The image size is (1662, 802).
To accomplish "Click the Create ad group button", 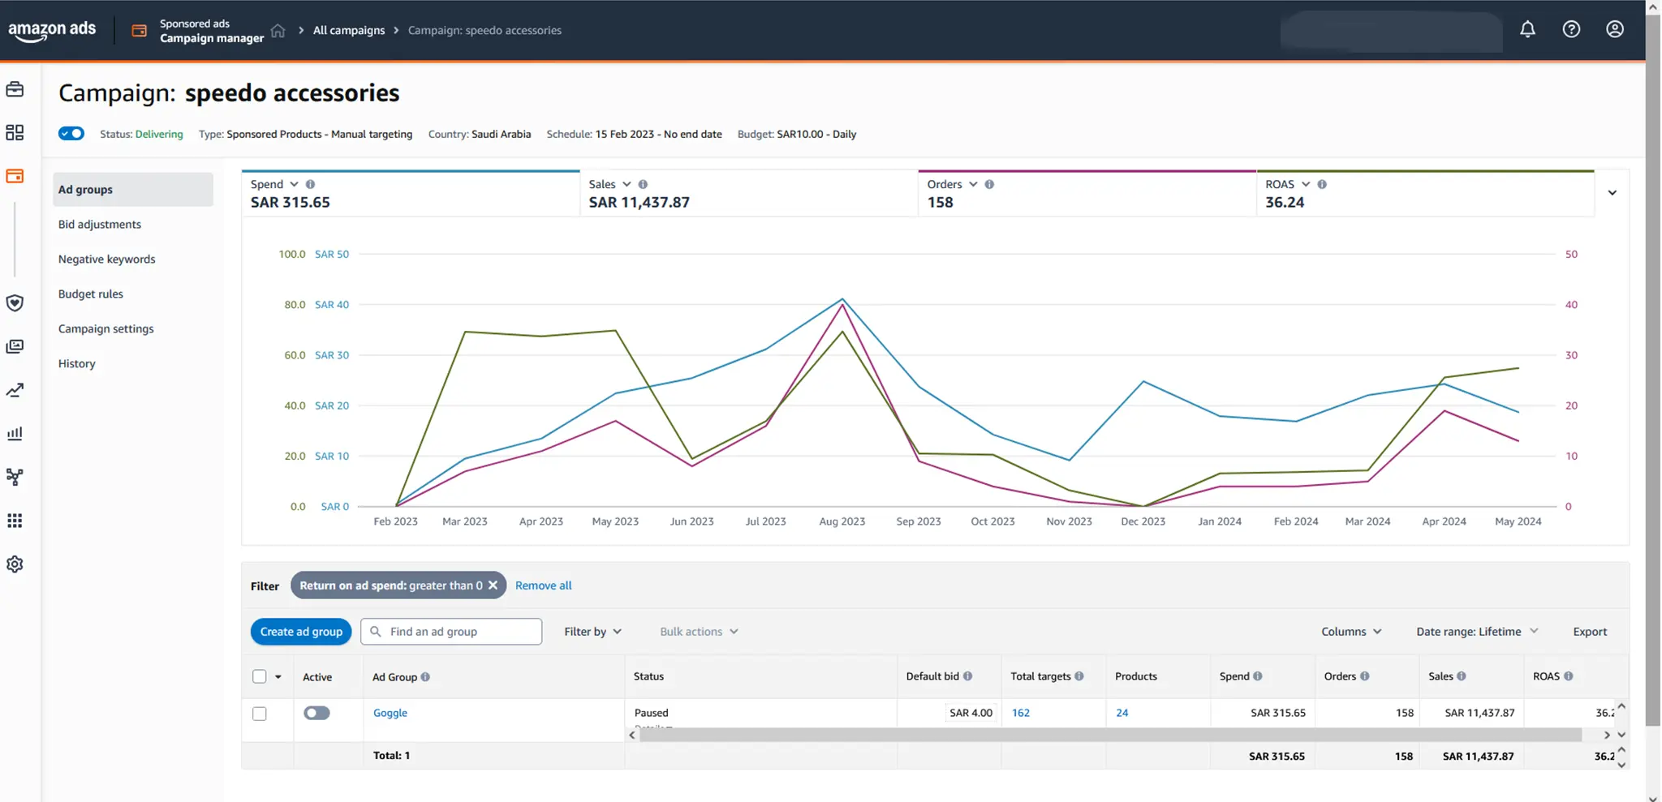I will [301, 632].
